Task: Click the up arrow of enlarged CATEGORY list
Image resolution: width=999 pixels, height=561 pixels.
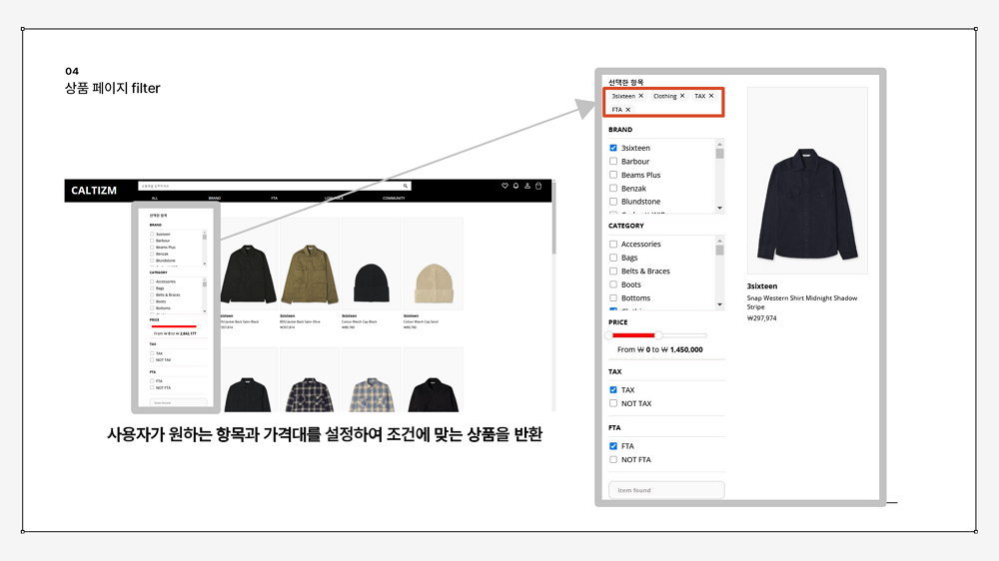Action: (x=720, y=241)
